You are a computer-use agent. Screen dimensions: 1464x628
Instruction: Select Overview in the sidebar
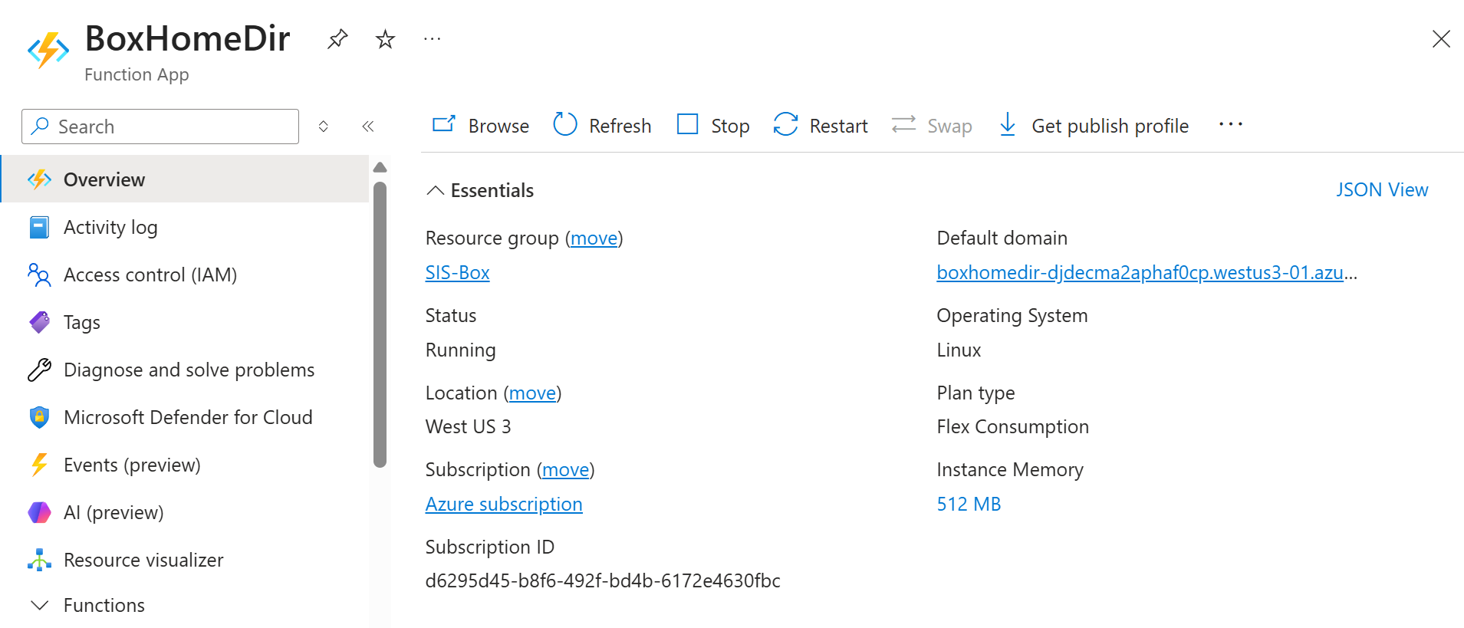186,179
